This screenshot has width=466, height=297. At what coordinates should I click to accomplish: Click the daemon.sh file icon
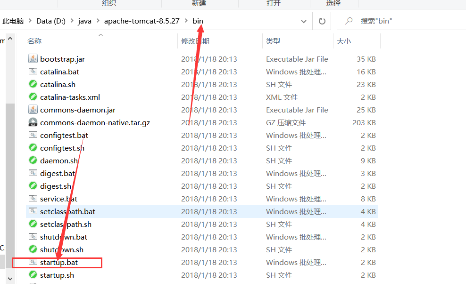pyautogui.click(x=33, y=161)
